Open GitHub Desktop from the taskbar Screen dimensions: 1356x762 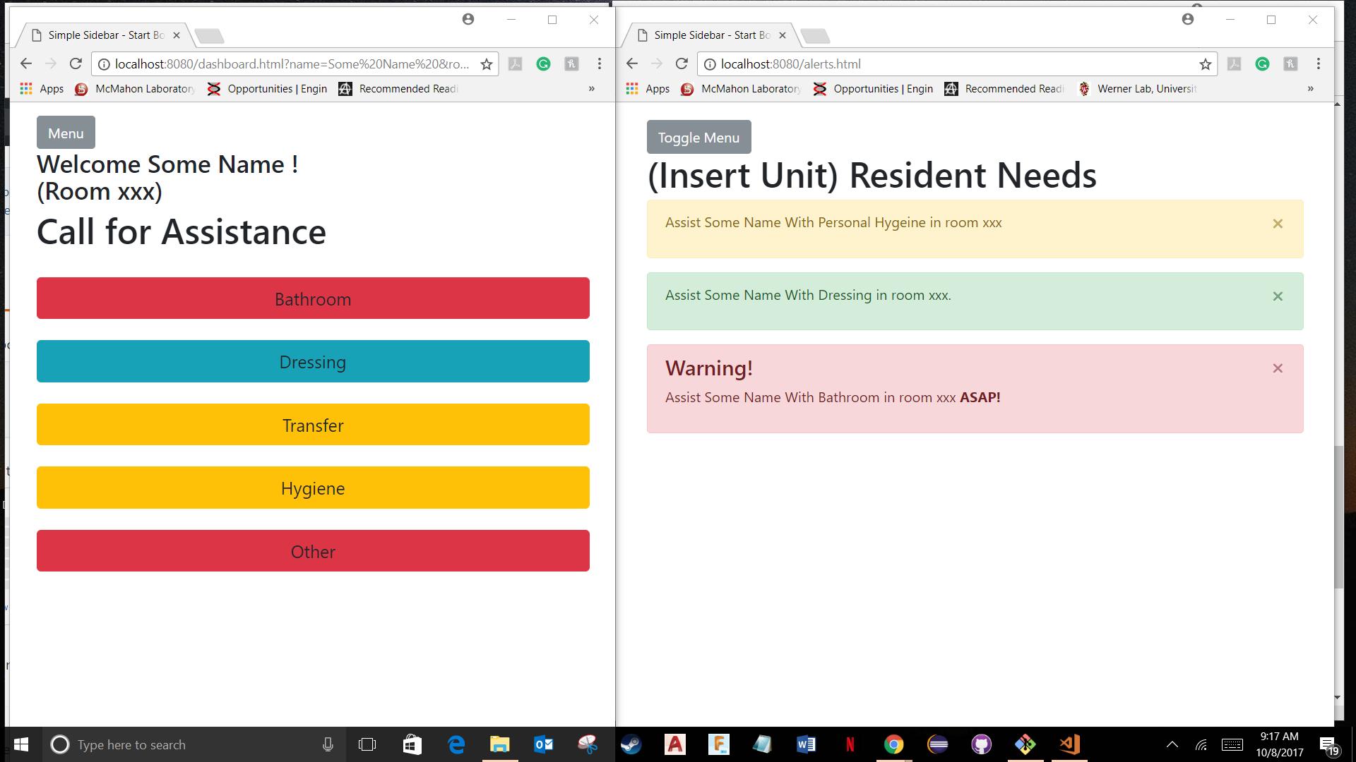click(x=981, y=744)
